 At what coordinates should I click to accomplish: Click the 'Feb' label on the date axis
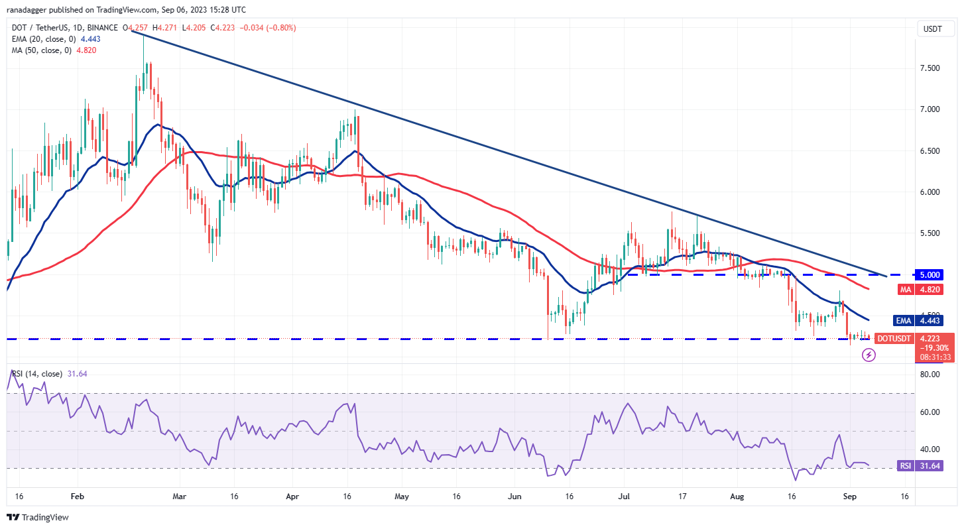(x=78, y=496)
